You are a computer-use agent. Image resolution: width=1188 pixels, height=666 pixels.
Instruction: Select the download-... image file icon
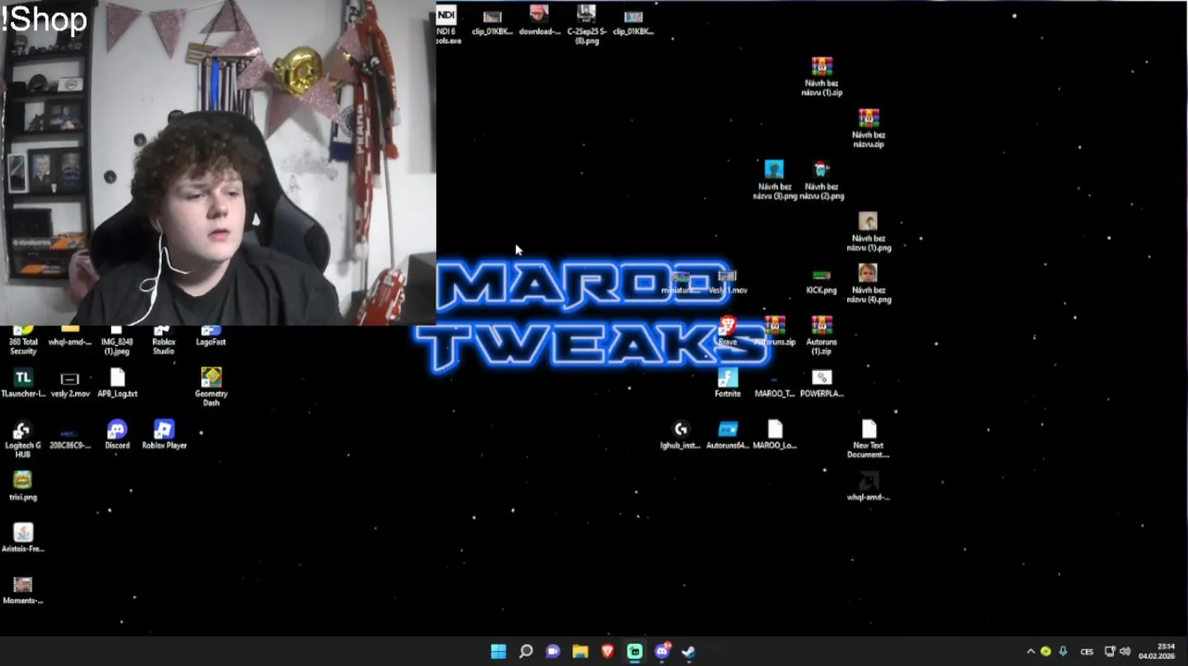539,20
